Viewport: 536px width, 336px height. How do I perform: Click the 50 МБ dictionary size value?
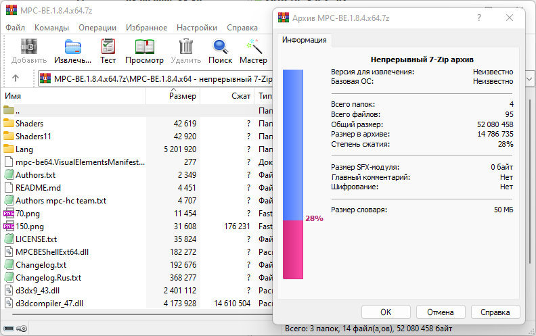504,210
